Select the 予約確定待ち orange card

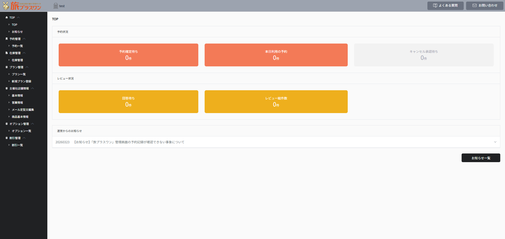(x=128, y=55)
